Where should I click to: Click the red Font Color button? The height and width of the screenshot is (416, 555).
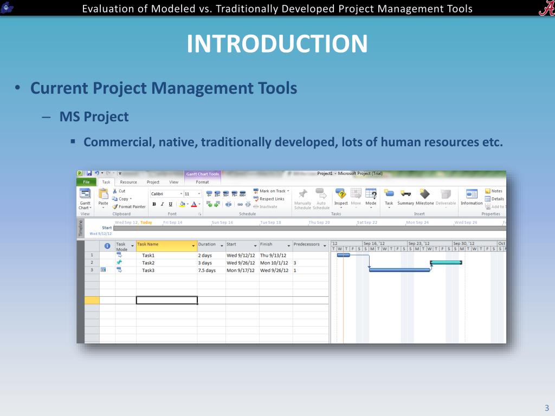193,204
